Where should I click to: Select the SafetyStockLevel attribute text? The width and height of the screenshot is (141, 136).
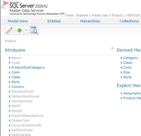click(25, 96)
